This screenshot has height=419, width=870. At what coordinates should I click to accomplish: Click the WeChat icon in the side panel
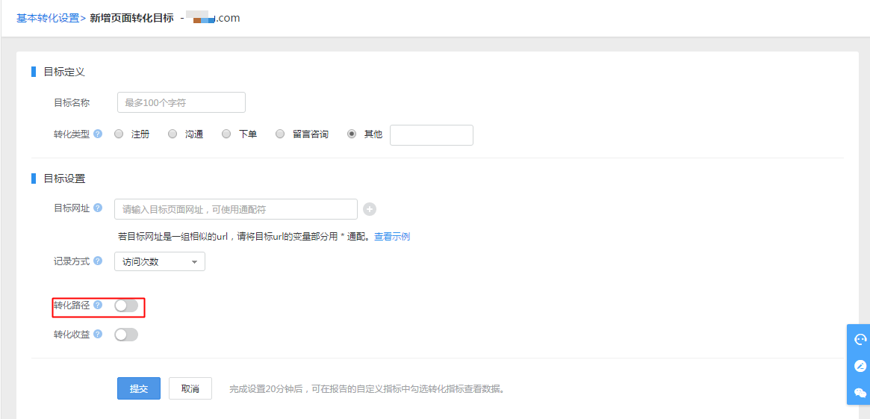(x=860, y=392)
